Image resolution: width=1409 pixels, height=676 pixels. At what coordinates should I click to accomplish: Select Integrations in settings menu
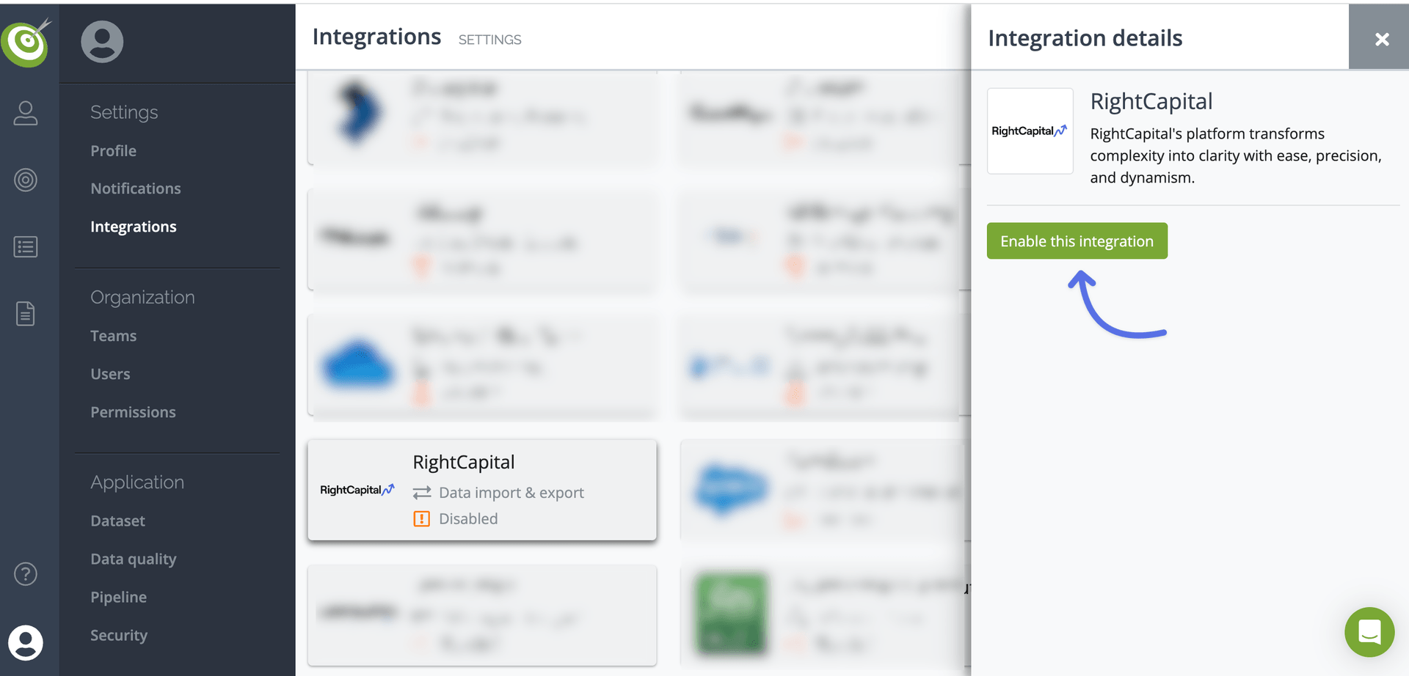coord(134,227)
